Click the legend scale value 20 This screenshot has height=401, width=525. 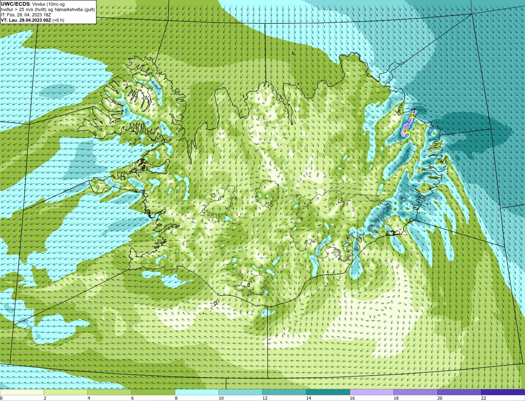tap(440, 398)
